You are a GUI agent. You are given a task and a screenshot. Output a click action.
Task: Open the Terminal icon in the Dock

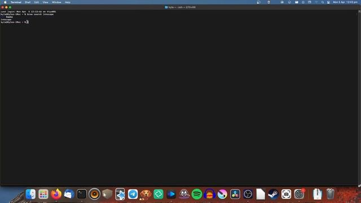tap(82, 194)
